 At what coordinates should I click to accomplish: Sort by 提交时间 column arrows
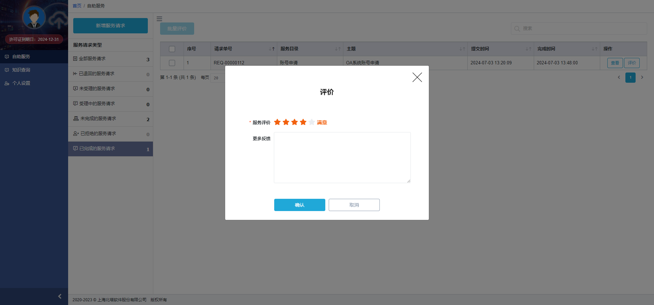(528, 49)
